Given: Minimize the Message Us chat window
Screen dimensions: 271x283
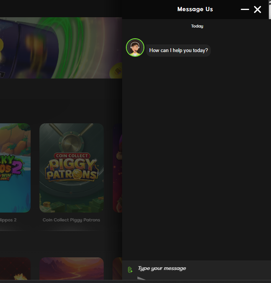Looking at the screenshot, I should pyautogui.click(x=245, y=10).
